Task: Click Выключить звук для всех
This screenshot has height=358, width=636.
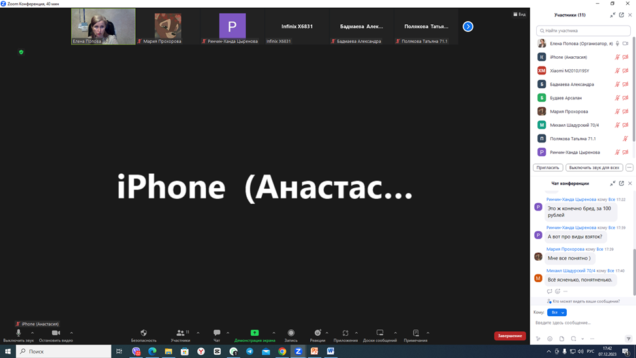Action: click(594, 168)
